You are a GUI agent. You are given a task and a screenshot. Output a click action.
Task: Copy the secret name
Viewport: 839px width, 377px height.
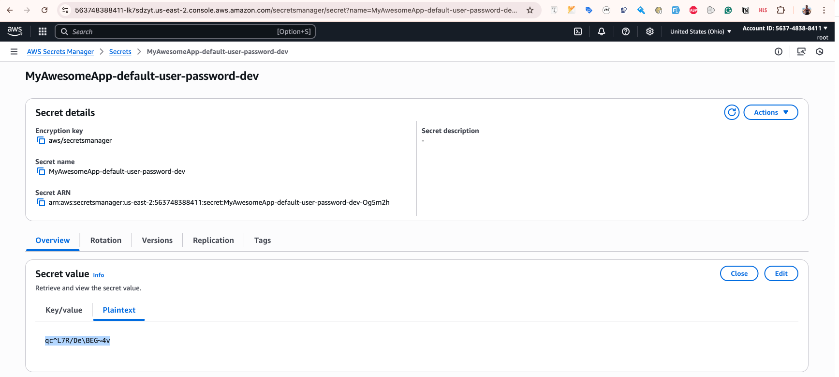point(41,171)
